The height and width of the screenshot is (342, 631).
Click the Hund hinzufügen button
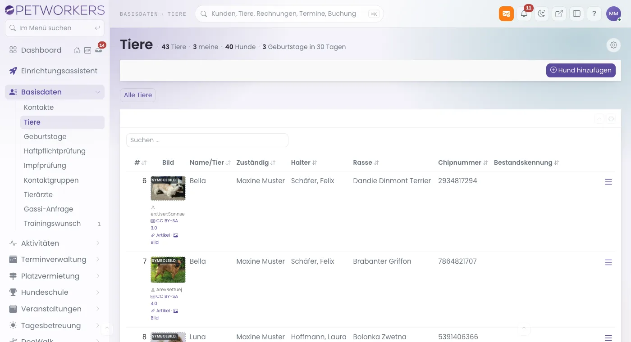pyautogui.click(x=581, y=70)
